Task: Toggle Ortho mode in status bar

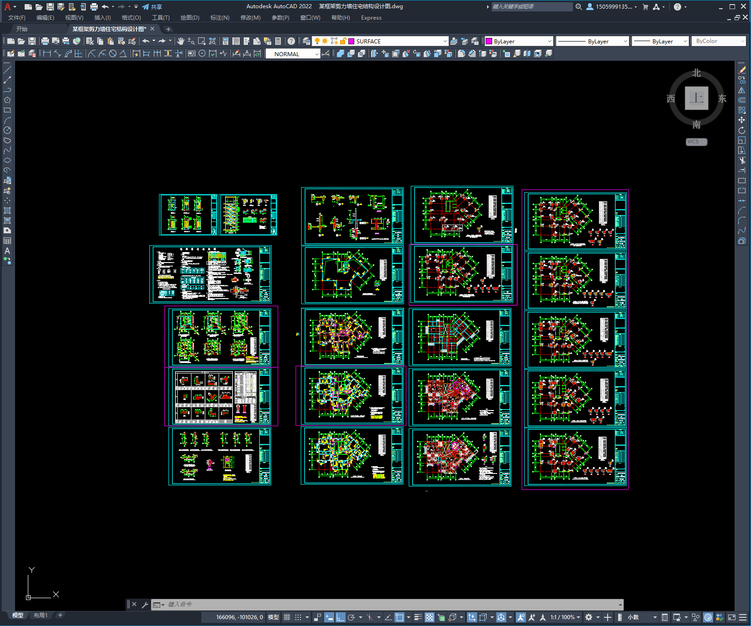Action: 340,617
